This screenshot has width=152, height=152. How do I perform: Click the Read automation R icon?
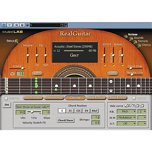click(x=17, y=25)
